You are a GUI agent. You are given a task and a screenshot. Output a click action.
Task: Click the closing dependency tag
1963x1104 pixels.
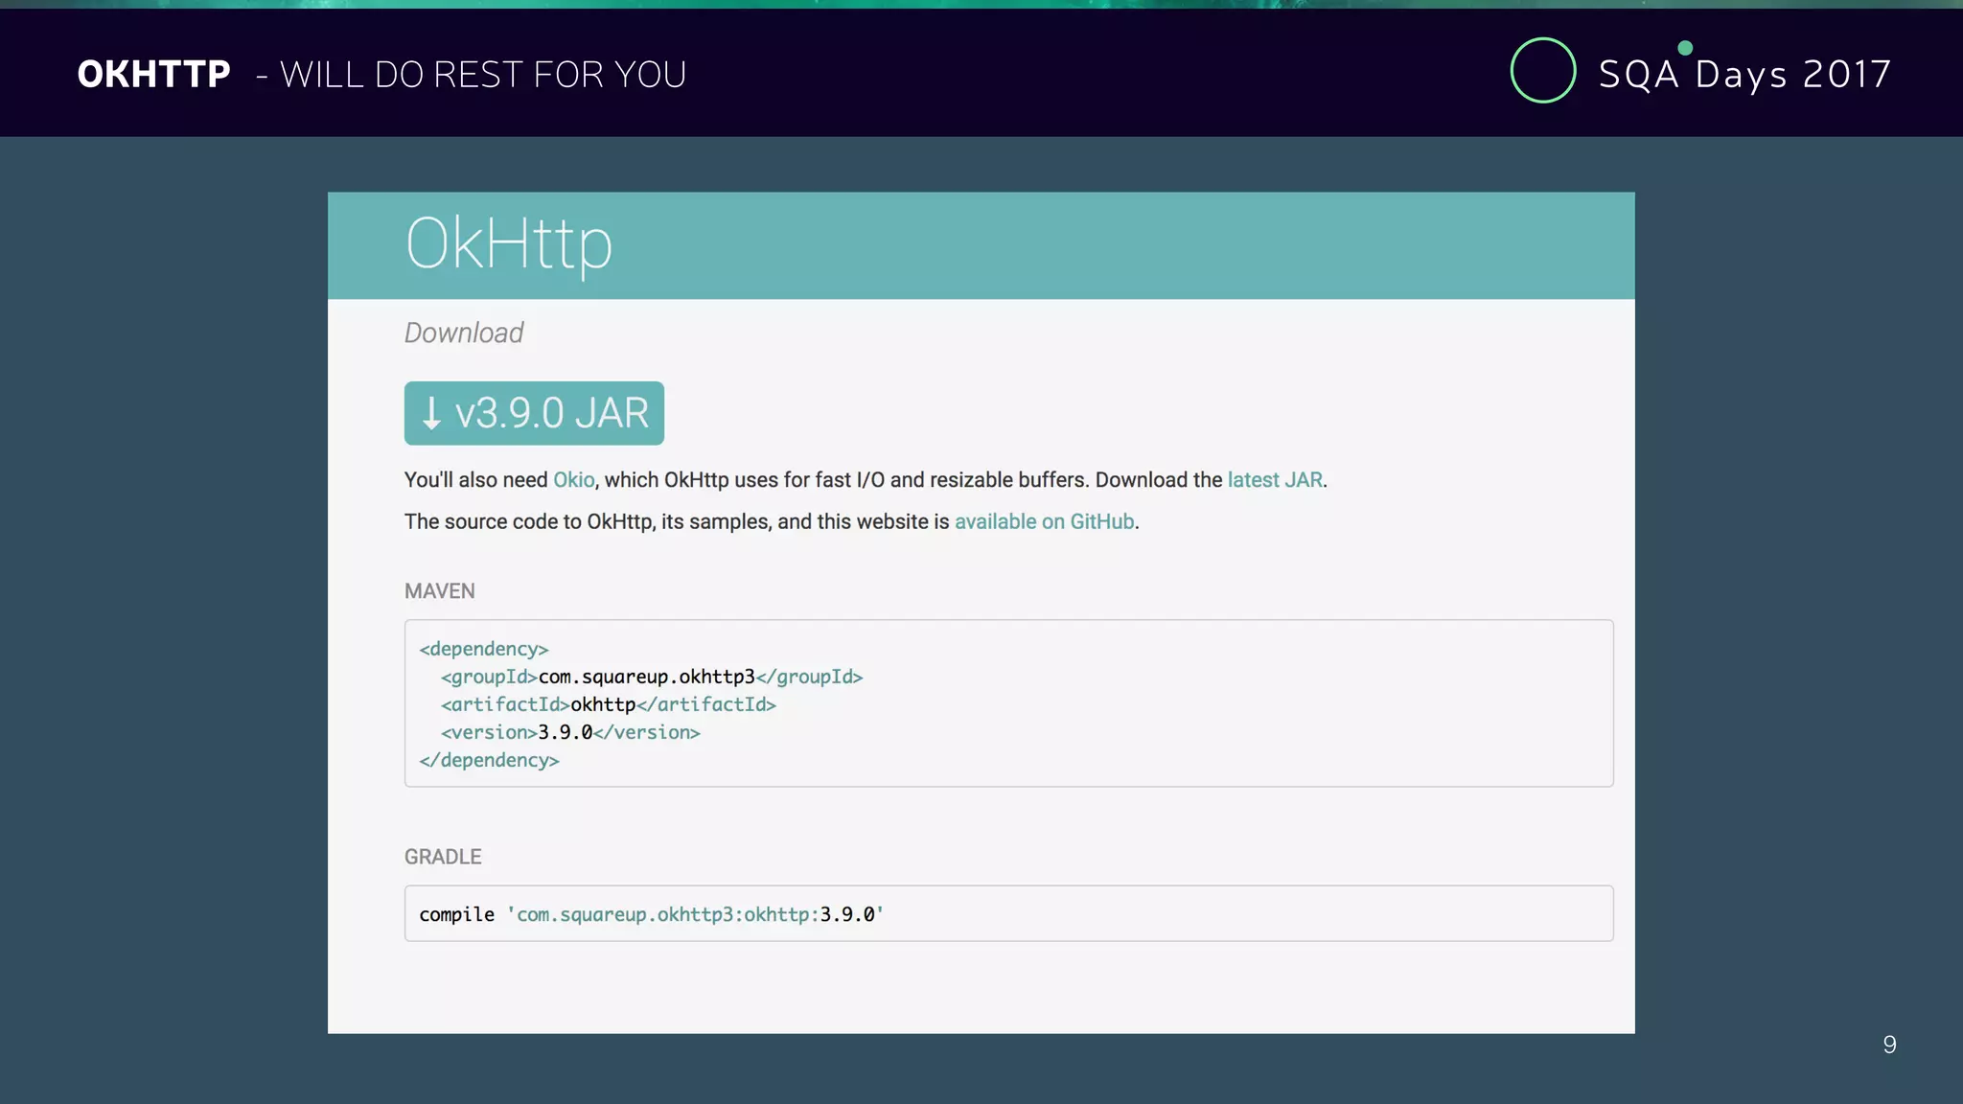tap(489, 761)
